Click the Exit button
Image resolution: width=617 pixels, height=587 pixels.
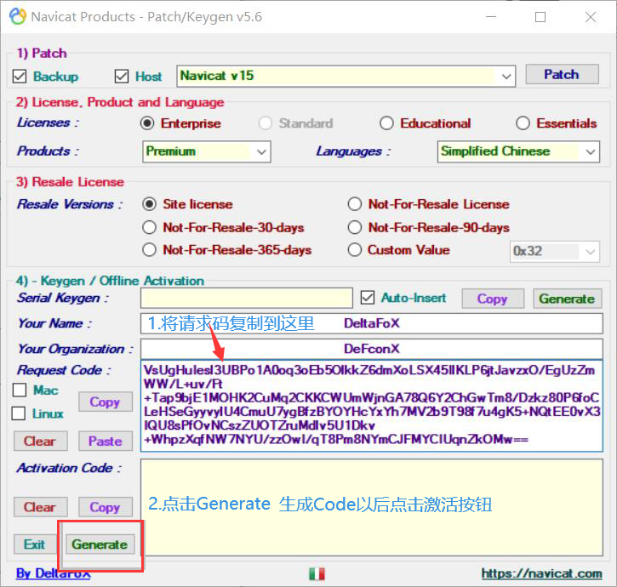coord(35,544)
